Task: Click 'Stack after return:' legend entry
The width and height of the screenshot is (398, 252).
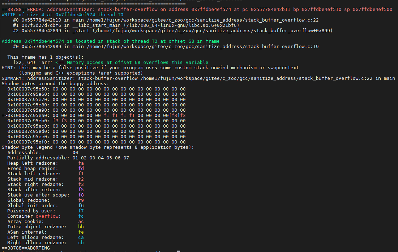Action: (34, 190)
